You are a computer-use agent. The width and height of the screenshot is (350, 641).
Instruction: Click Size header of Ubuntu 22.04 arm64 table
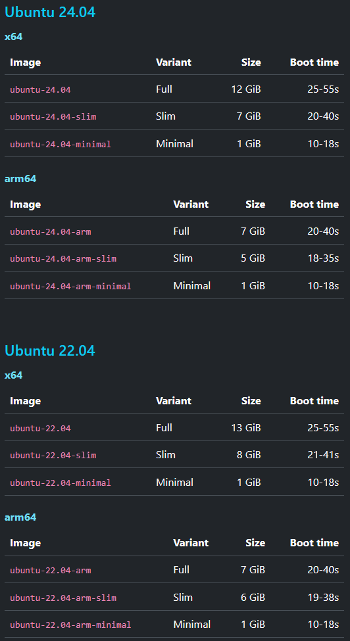coord(255,542)
